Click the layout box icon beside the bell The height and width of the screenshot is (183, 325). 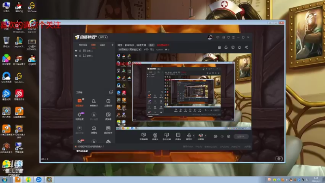pos(233,47)
